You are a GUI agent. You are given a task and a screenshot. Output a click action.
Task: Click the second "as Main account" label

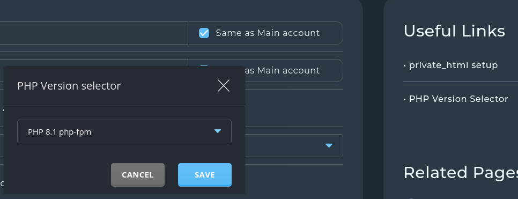pyautogui.click(x=283, y=70)
